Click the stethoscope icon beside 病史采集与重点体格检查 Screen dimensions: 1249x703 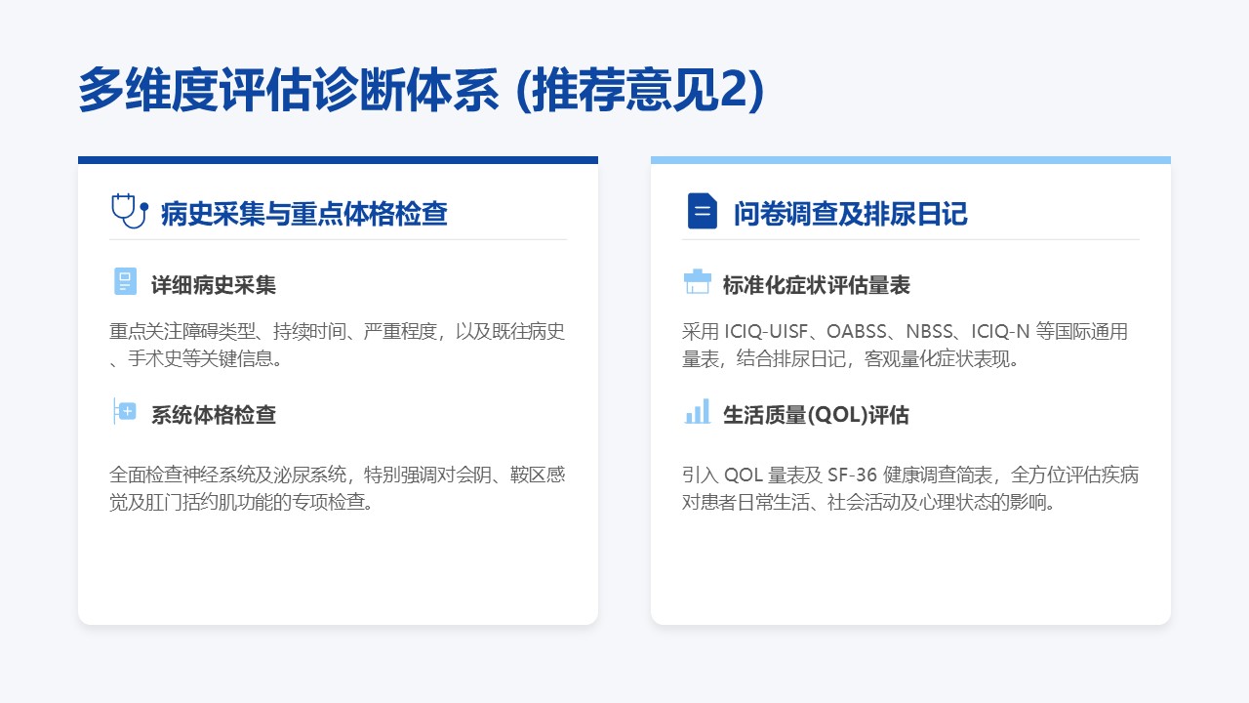(128, 212)
